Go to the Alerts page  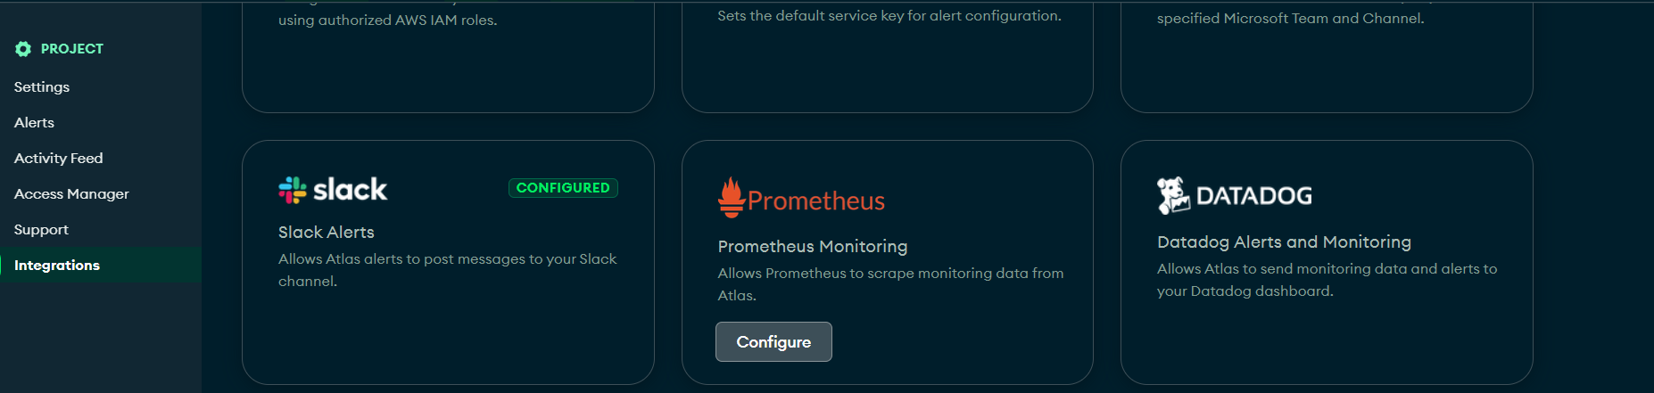[x=34, y=122]
